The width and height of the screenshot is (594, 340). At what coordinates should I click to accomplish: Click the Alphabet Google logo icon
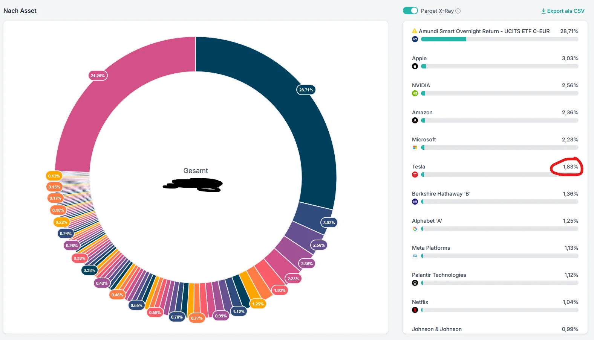[x=415, y=229]
